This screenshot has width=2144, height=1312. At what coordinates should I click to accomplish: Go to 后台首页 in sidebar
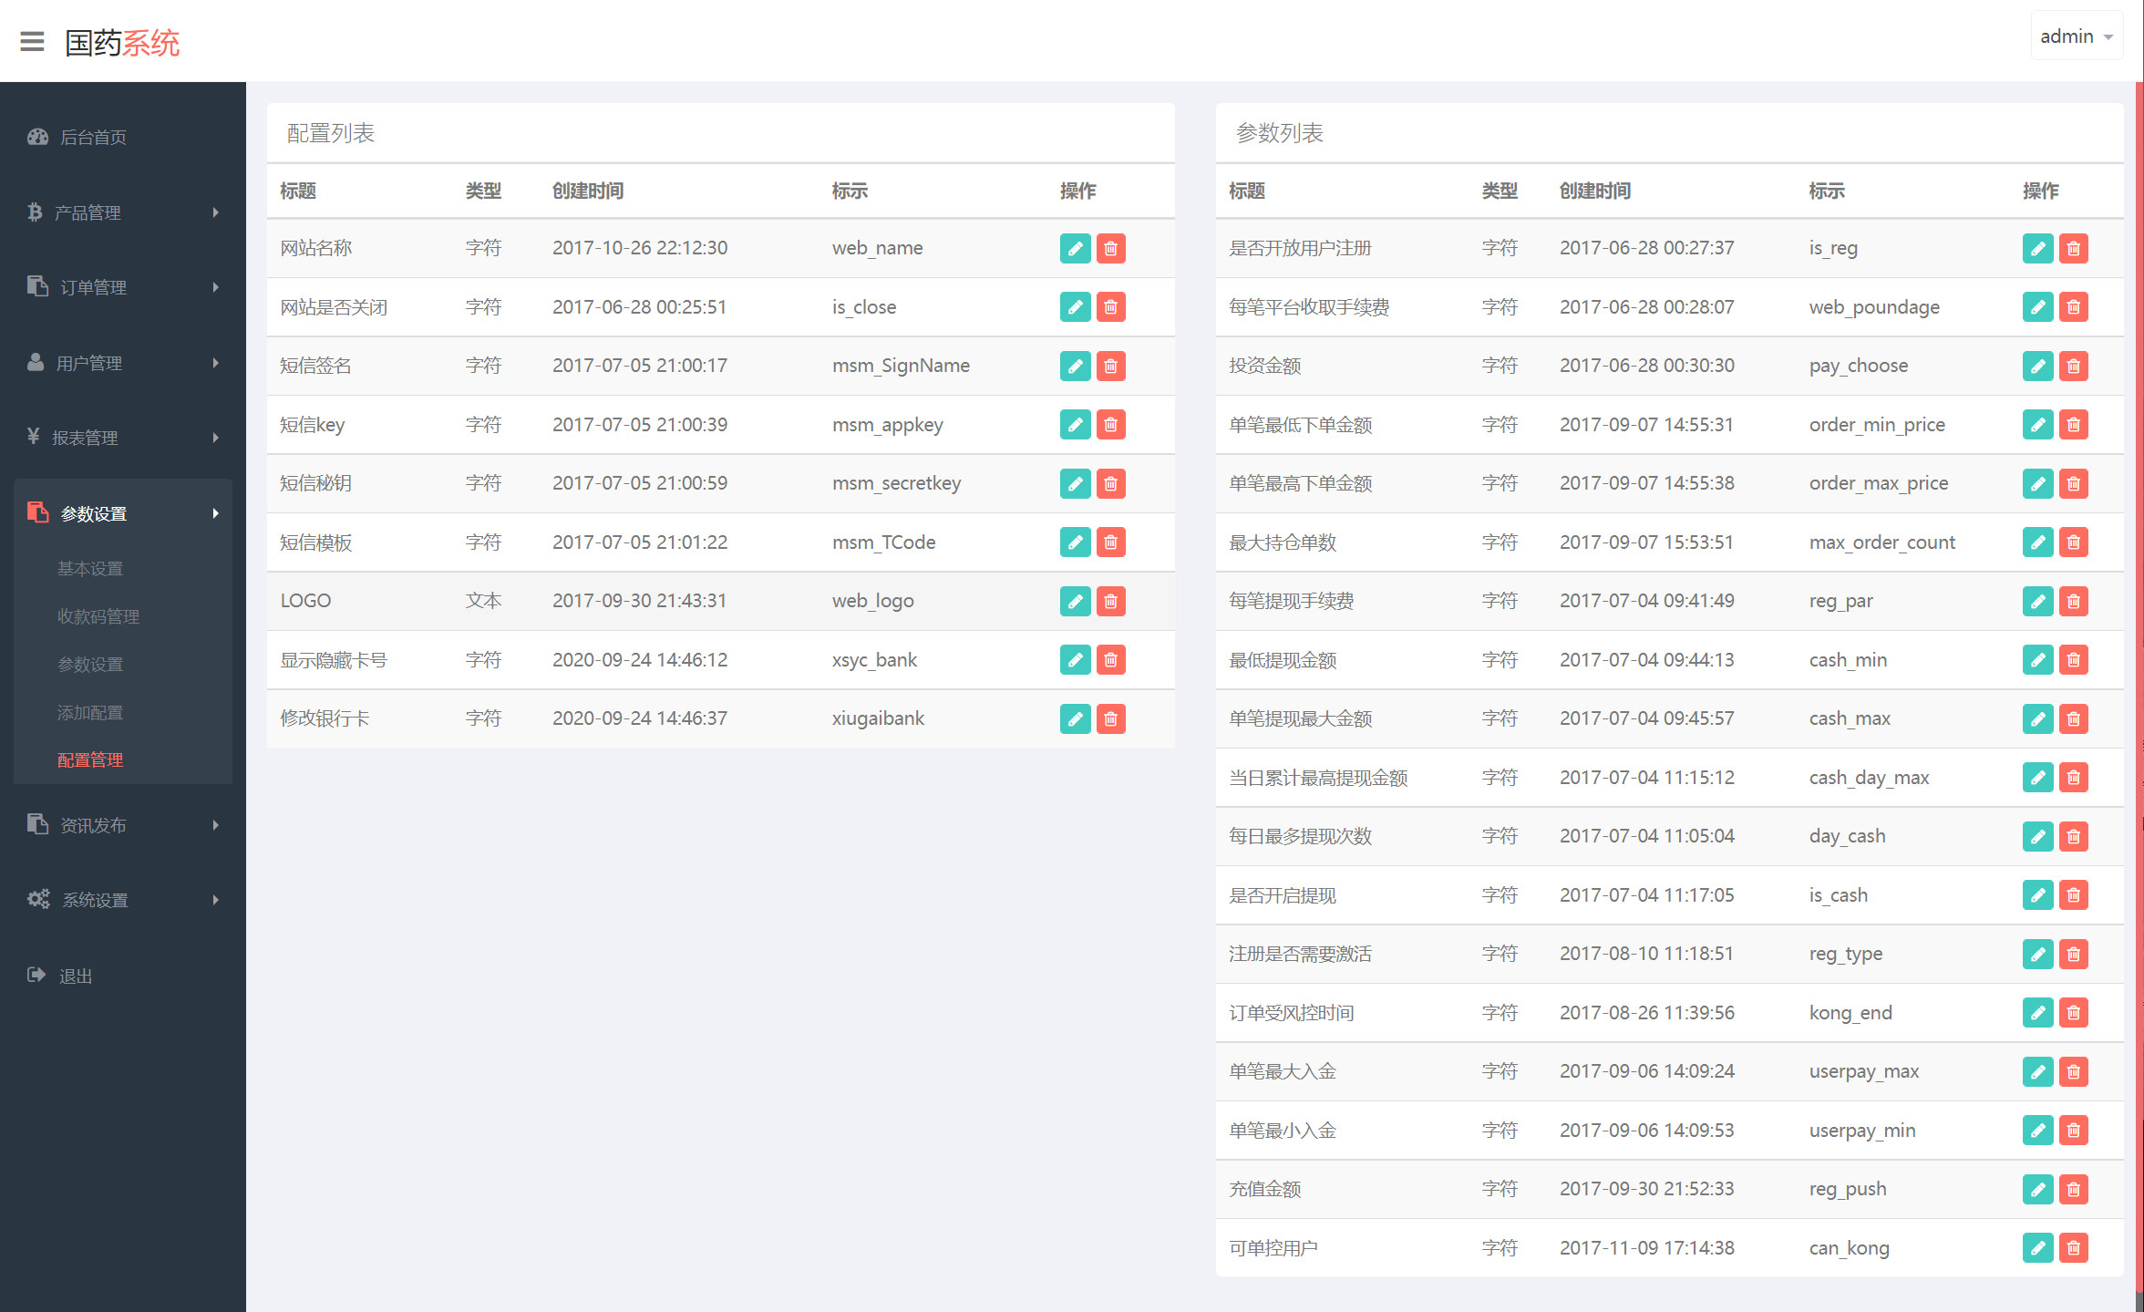(x=123, y=138)
